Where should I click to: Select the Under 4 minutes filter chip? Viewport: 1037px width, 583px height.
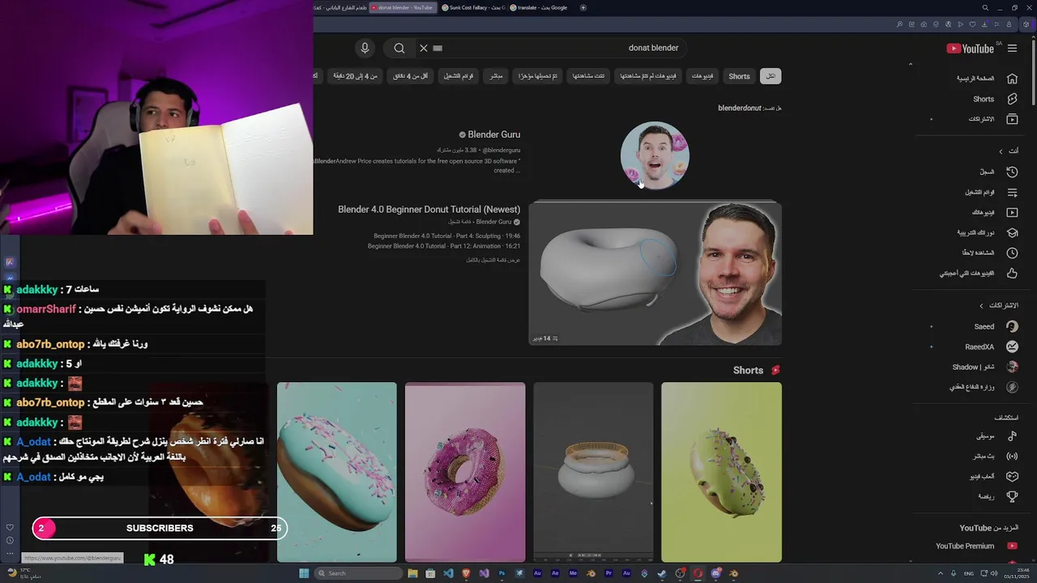410,76
